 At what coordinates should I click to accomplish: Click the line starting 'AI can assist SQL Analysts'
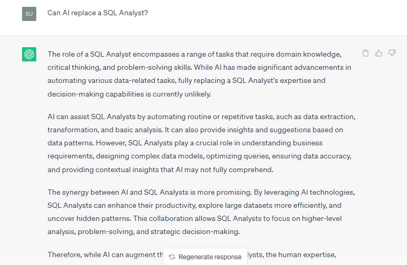click(202, 116)
